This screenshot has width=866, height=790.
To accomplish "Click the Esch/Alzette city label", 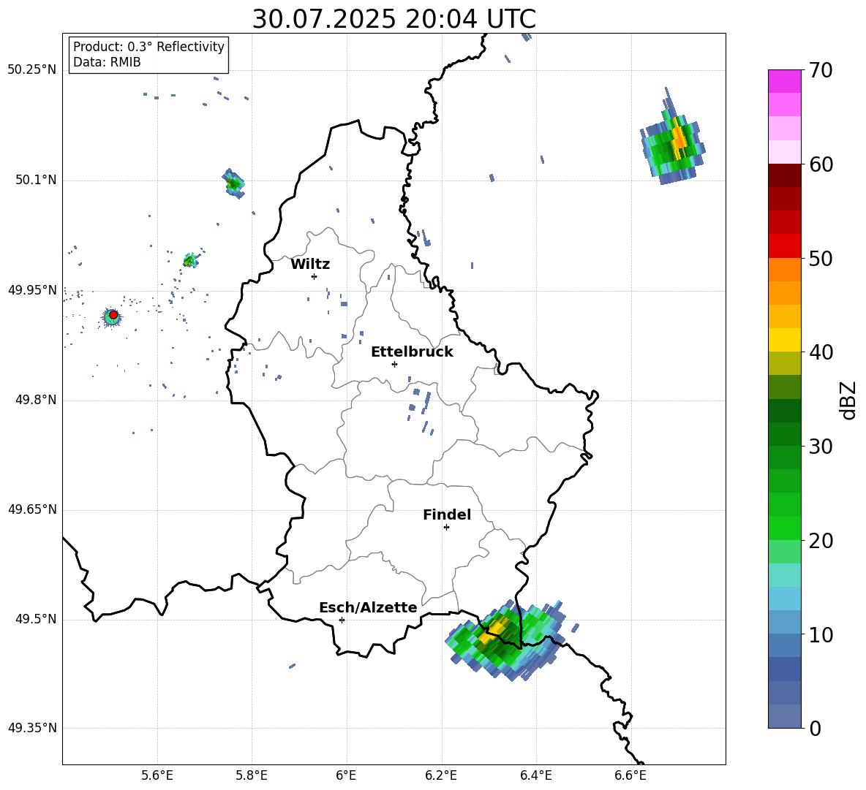I will tap(368, 607).
